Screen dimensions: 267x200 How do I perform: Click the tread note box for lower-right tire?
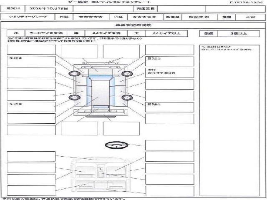click(x=170, y=107)
